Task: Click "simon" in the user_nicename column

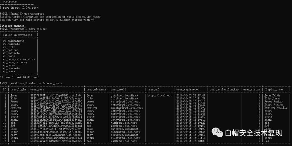Action: tap(90, 132)
